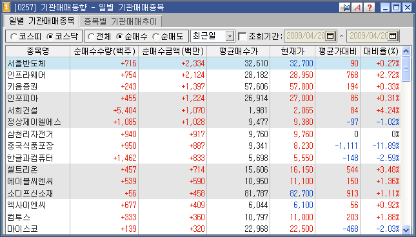This screenshot has height=237, width=416.
Task: Click the +2,124 net buy amount cell
Action: tap(172, 75)
